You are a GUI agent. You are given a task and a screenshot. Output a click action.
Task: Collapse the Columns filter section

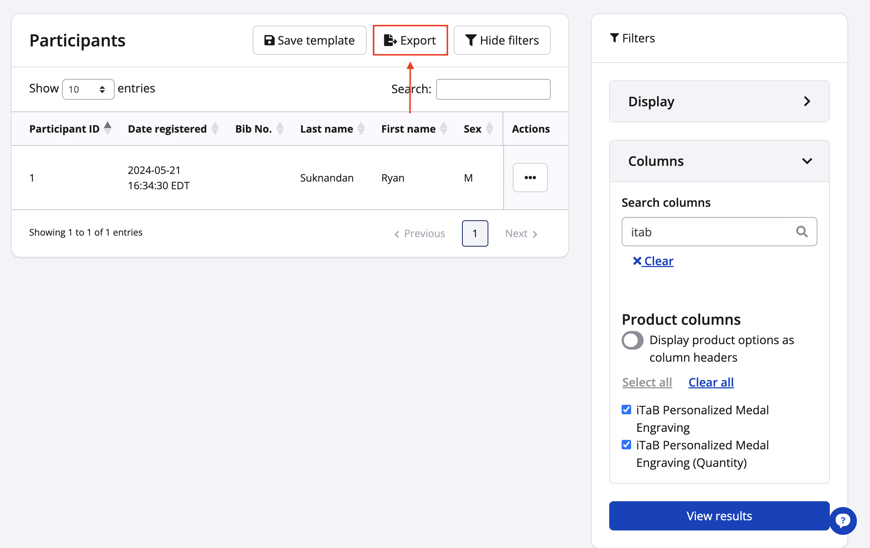719,161
